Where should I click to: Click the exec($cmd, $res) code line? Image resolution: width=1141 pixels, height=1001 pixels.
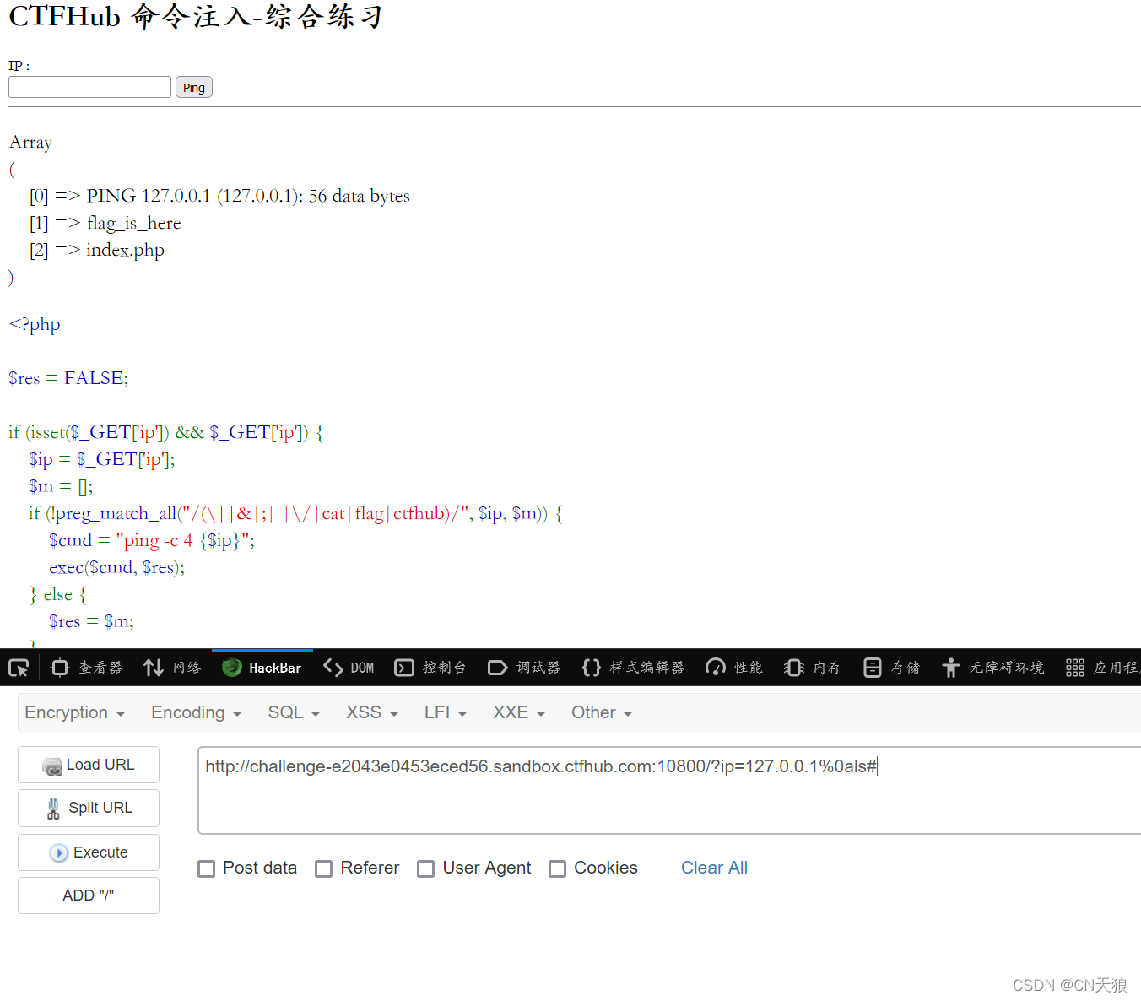point(116,567)
